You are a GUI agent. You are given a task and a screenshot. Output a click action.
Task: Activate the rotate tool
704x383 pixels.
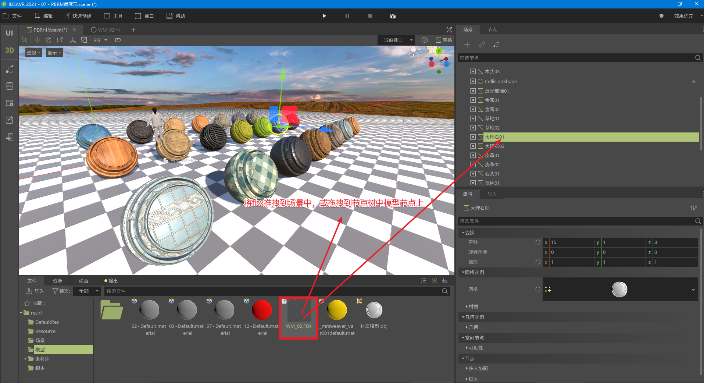pos(49,40)
